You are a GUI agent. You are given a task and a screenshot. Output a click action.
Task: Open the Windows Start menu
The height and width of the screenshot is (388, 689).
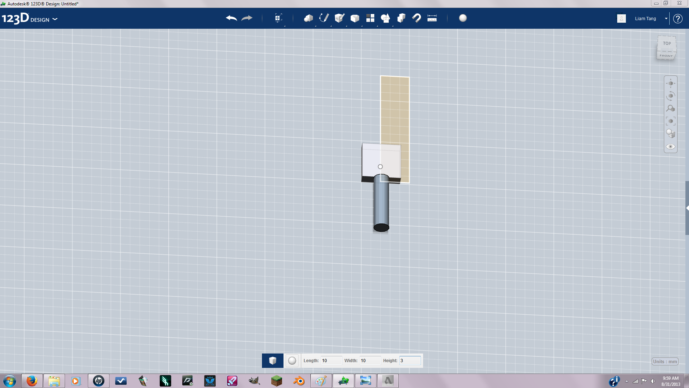(x=10, y=381)
